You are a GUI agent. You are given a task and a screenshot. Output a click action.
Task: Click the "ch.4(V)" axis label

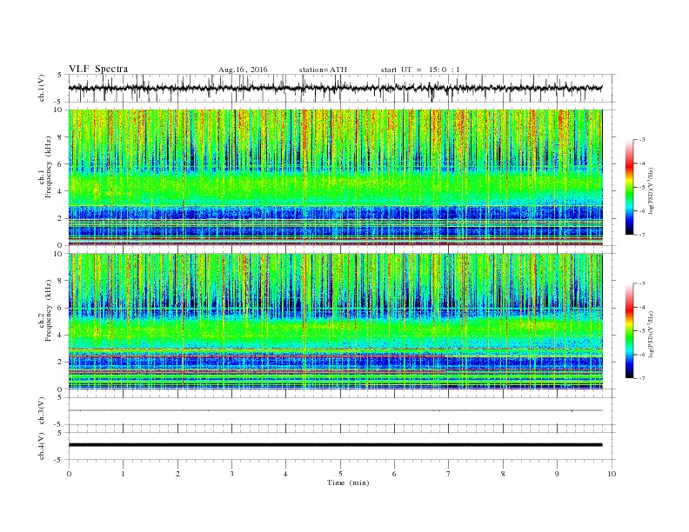pos(42,446)
